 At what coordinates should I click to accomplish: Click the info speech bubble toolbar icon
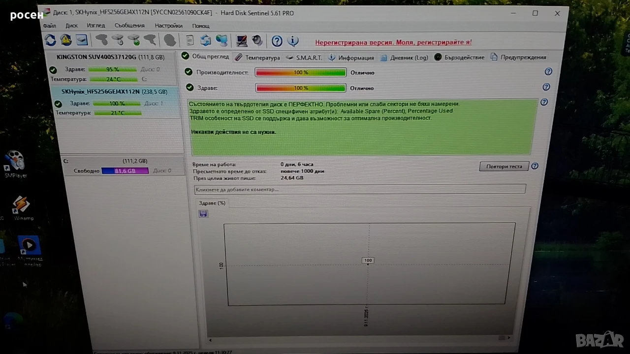(x=293, y=41)
